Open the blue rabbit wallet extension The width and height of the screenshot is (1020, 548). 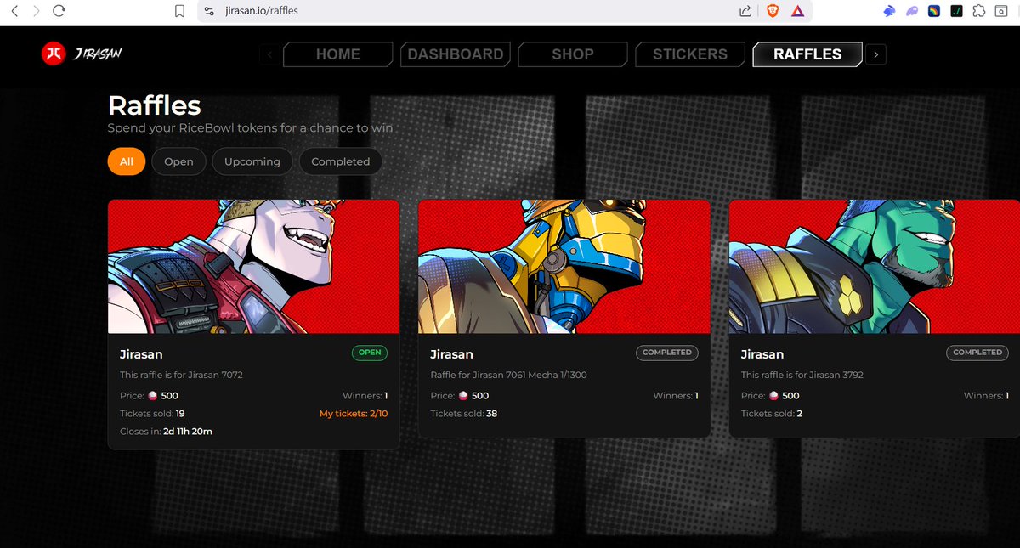889,11
